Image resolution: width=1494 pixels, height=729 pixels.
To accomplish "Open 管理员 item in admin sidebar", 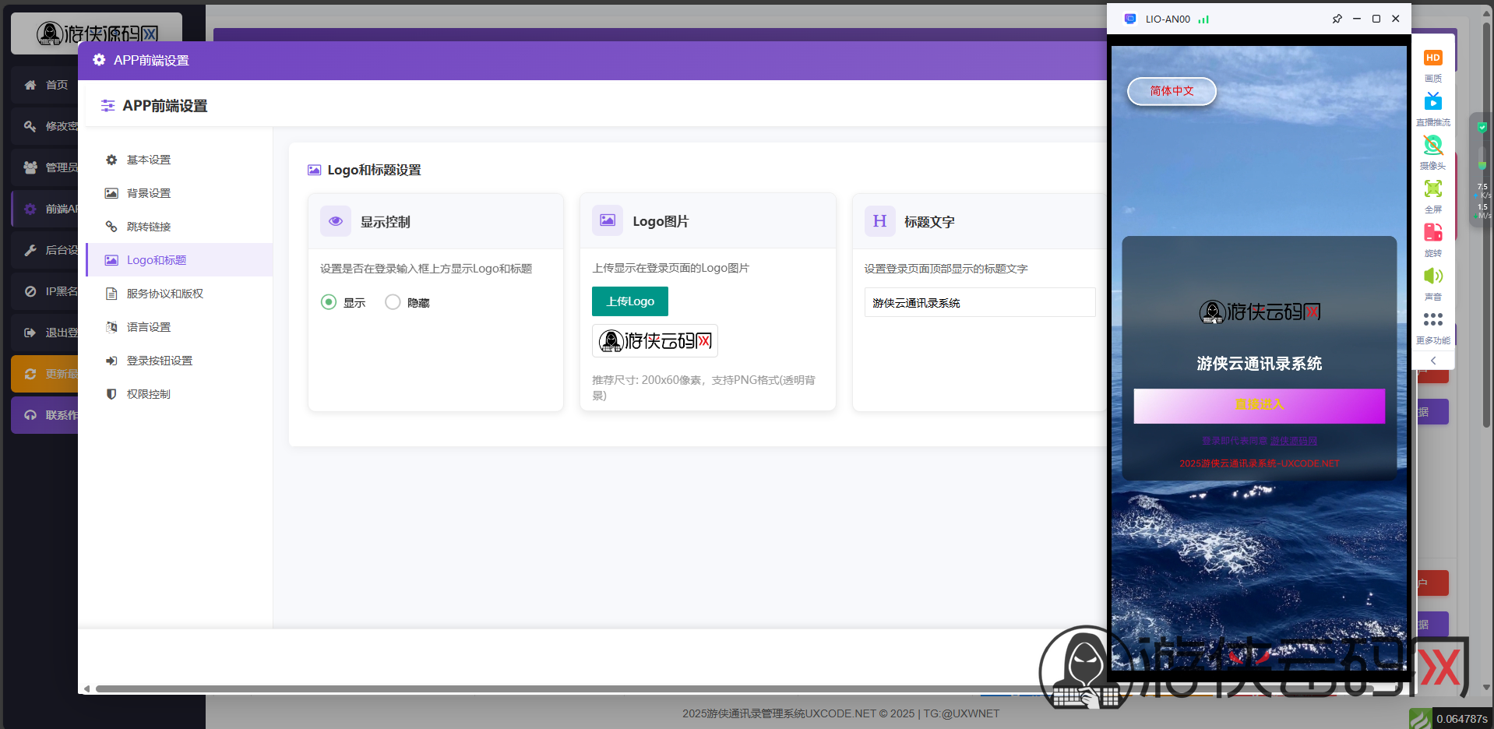I will click(x=46, y=167).
